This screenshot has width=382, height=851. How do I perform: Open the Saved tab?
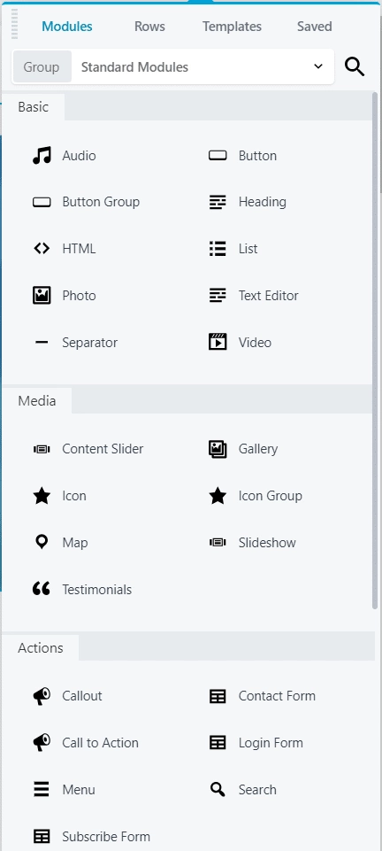(314, 27)
